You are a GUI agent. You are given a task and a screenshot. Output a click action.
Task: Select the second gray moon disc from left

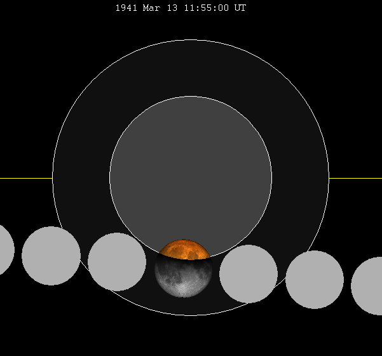51,256
